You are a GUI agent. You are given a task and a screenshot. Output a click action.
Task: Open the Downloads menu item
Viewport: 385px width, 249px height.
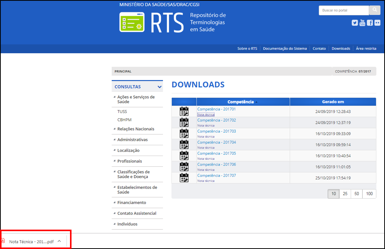(x=341, y=49)
